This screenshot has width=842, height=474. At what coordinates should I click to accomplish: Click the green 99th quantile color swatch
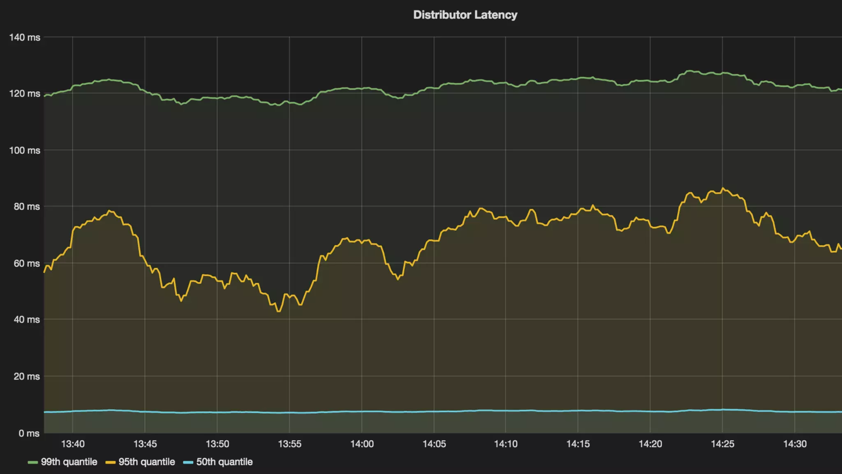point(32,462)
